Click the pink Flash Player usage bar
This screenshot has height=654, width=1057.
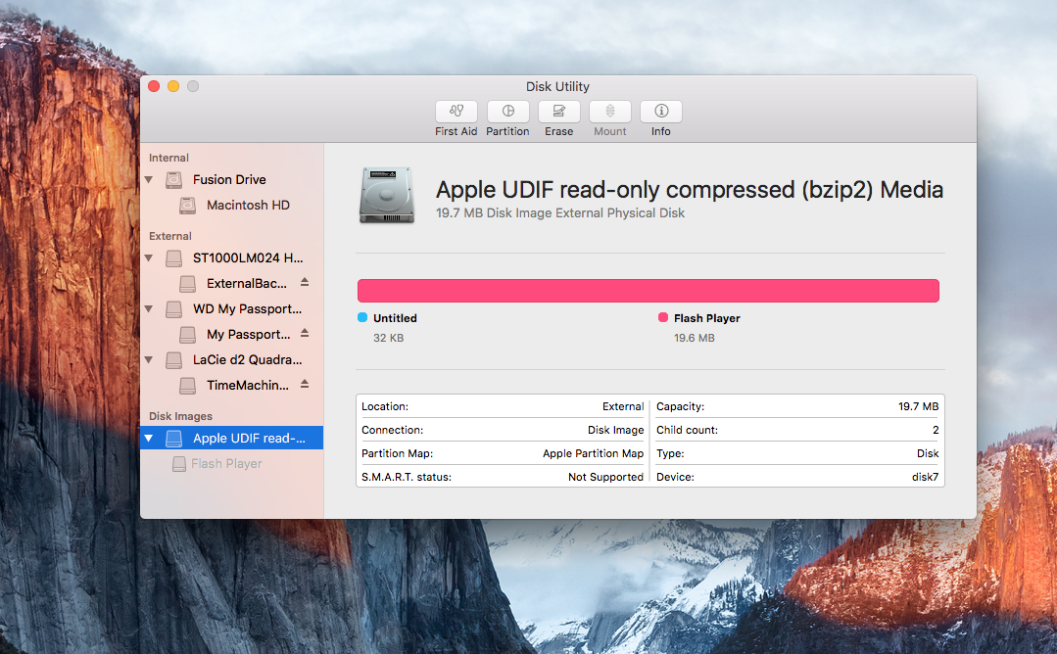click(x=649, y=291)
